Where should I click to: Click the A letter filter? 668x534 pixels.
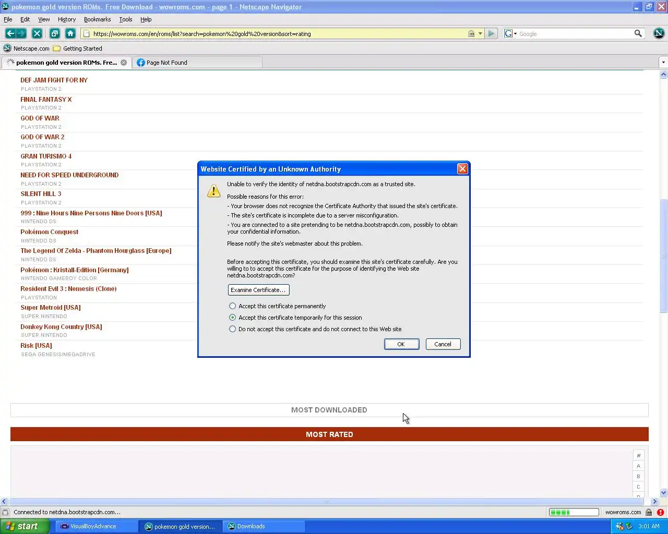[x=638, y=466]
